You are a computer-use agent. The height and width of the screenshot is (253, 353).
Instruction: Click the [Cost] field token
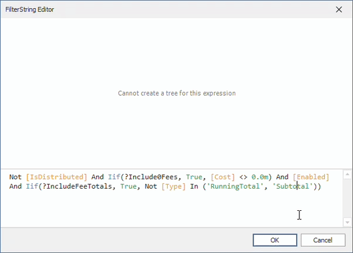pyautogui.click(x=223, y=177)
